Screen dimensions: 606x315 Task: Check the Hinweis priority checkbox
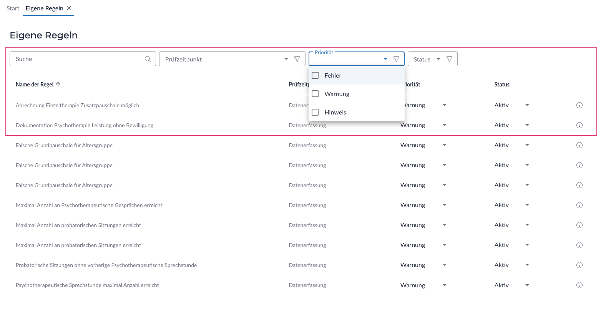(x=315, y=112)
